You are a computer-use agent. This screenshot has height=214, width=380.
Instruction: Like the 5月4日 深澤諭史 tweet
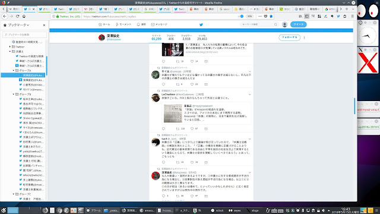[x=192, y=196]
